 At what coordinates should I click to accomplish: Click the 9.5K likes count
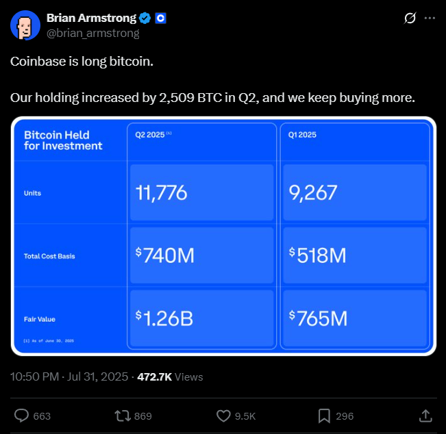tap(245, 416)
